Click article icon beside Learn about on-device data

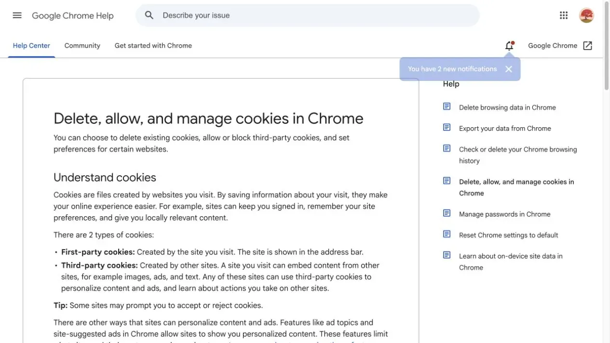[447, 255]
